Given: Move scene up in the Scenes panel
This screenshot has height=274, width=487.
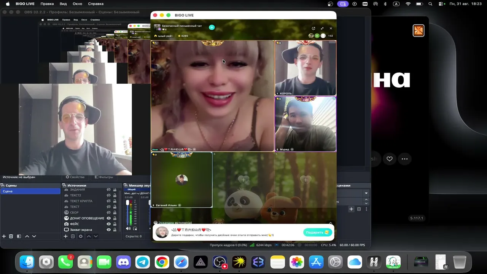Looking at the screenshot, I should click(x=27, y=236).
